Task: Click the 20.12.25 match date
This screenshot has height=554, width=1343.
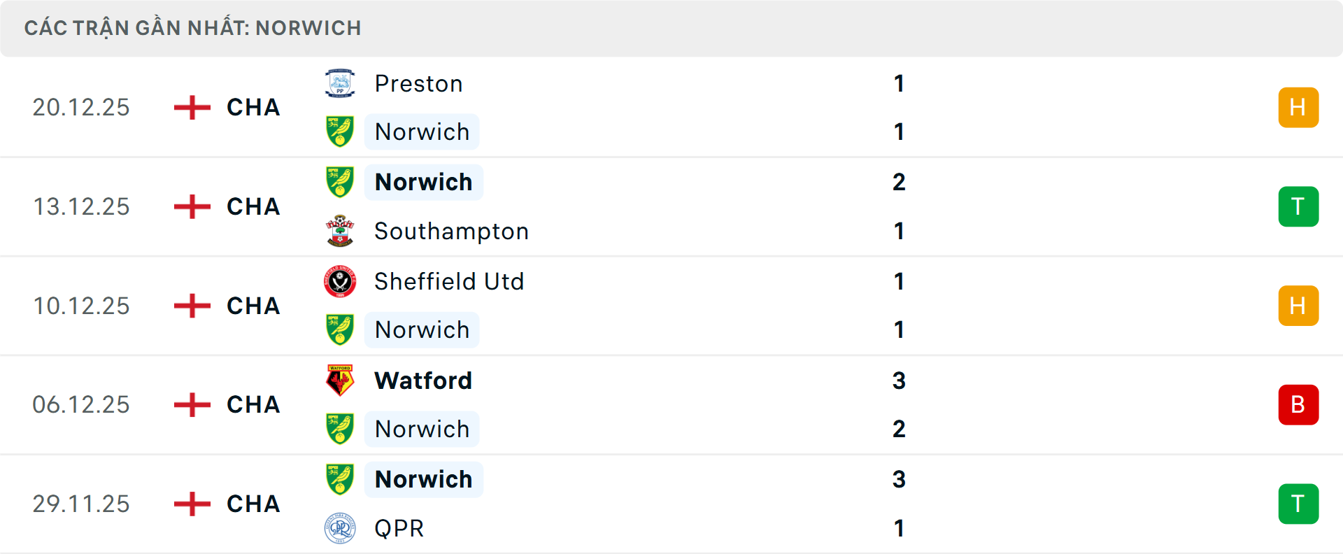Action: 81,108
